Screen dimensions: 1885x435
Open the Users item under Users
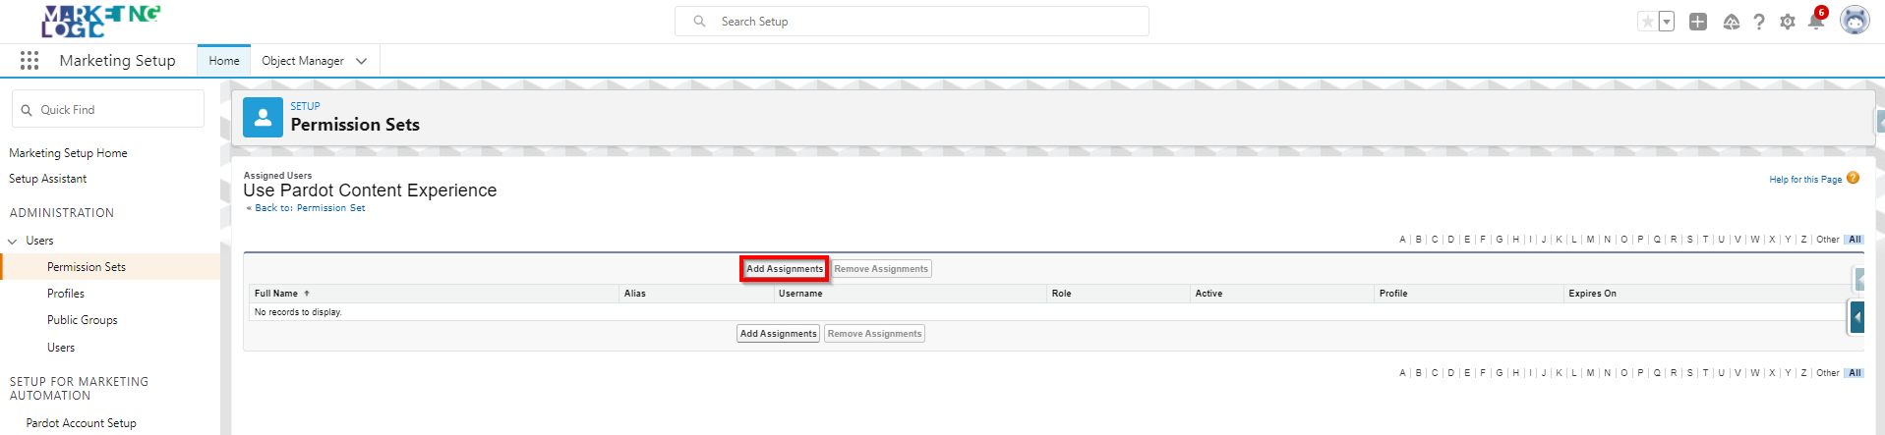[61, 348]
